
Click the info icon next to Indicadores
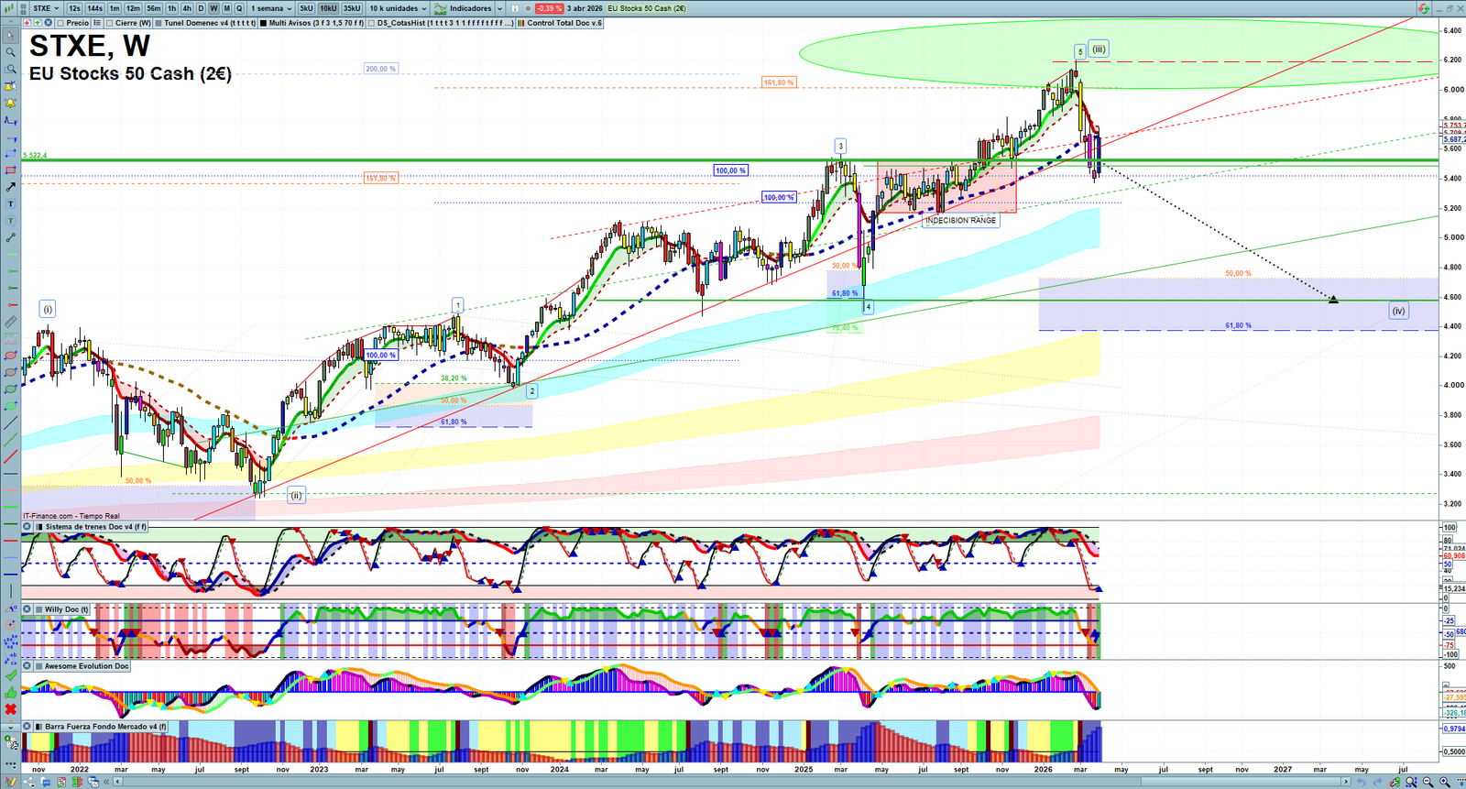click(515, 8)
